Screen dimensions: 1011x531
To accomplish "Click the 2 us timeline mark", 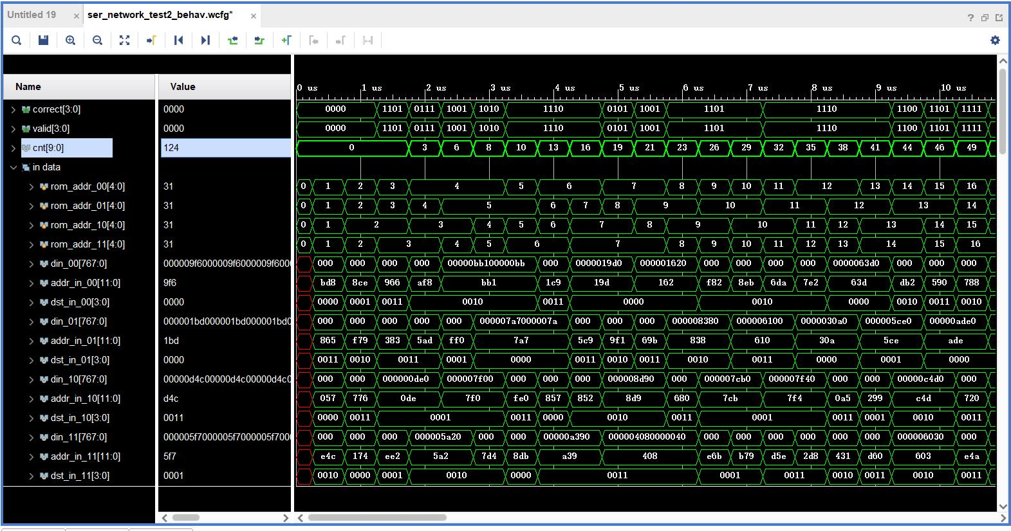I will click(x=436, y=87).
